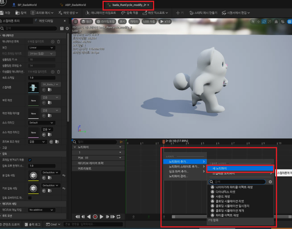This screenshot has width=292, height=229.
Task: Toggle viewport grid snapping icon
Action: click(290, 22)
